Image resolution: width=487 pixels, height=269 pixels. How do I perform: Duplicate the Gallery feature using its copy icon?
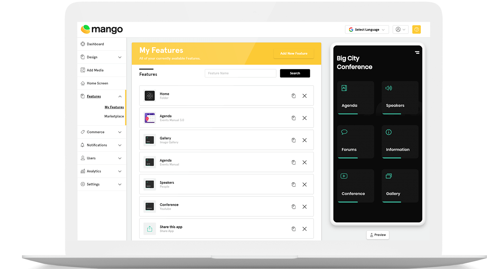coord(293,140)
